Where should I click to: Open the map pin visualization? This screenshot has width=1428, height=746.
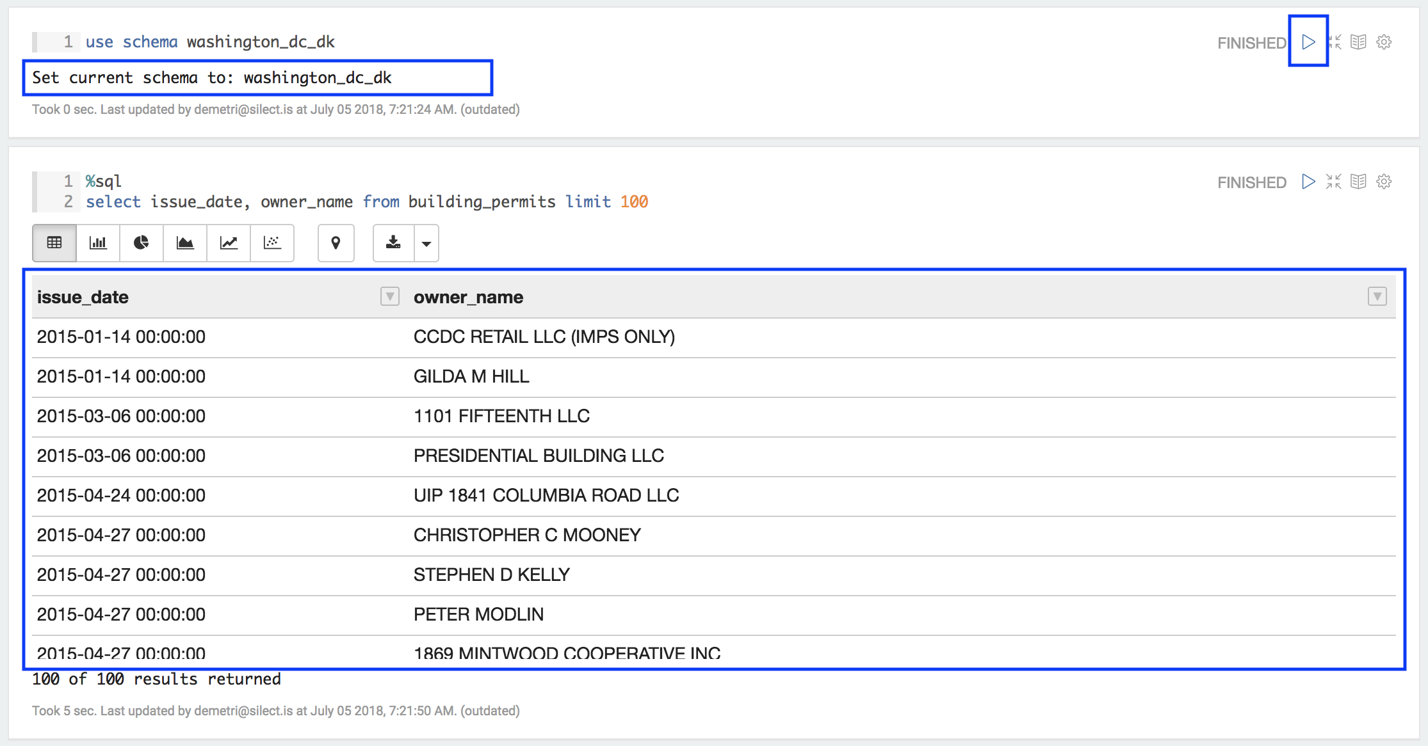[x=336, y=242]
